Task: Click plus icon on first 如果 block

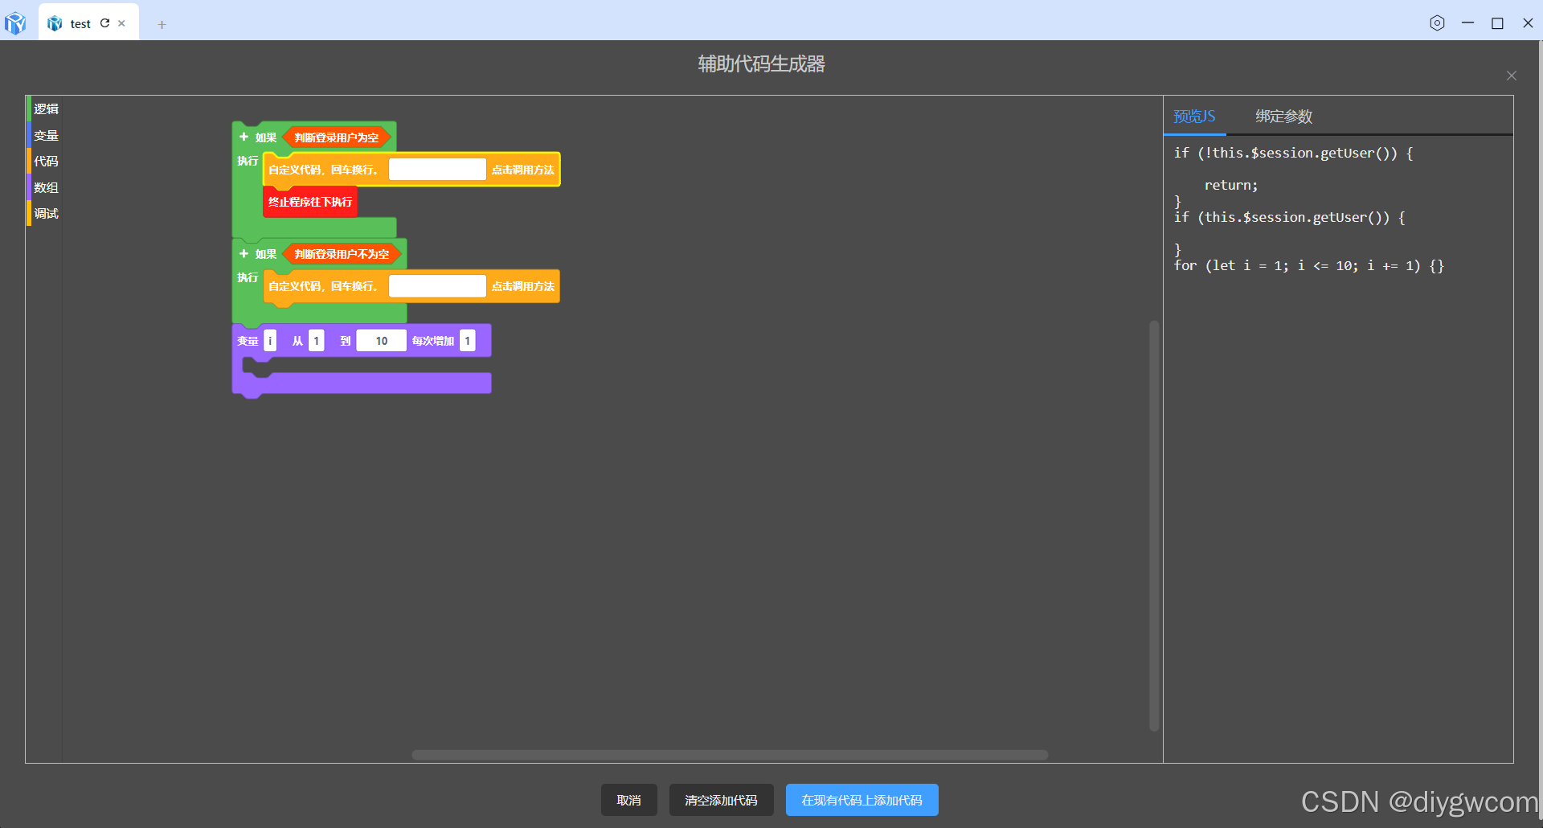Action: pos(244,137)
